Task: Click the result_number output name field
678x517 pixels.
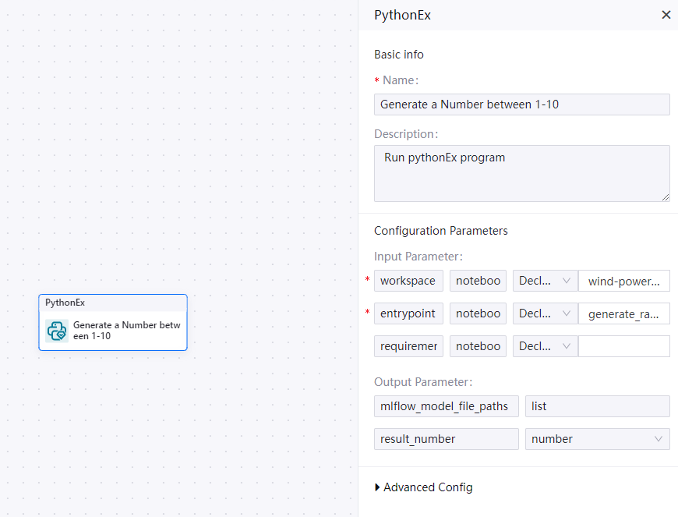Action: tap(446, 439)
